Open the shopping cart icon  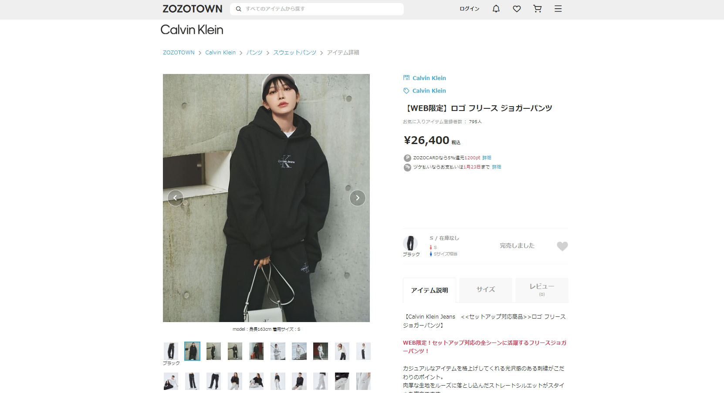click(x=538, y=9)
